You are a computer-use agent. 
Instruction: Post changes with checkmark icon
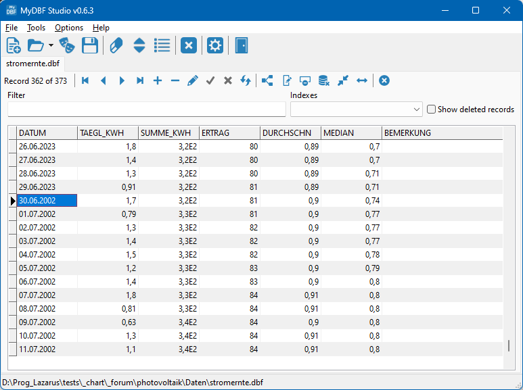[210, 80]
